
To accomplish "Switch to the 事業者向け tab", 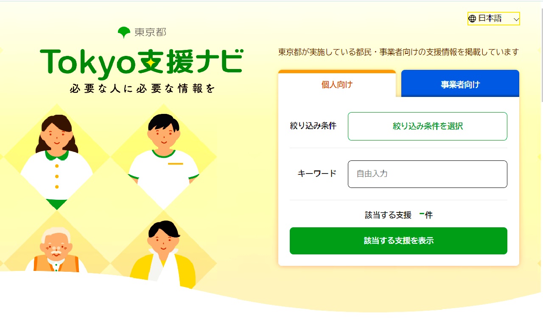I will click(460, 84).
